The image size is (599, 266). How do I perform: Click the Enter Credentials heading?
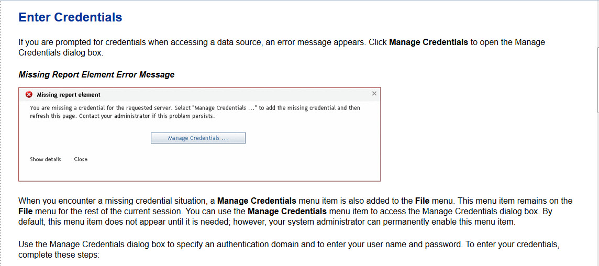click(70, 17)
